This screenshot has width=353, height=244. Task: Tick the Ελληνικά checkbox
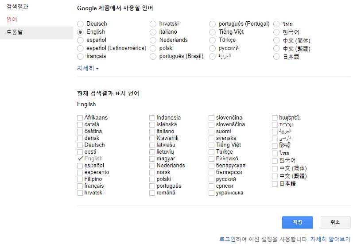pos(211,159)
